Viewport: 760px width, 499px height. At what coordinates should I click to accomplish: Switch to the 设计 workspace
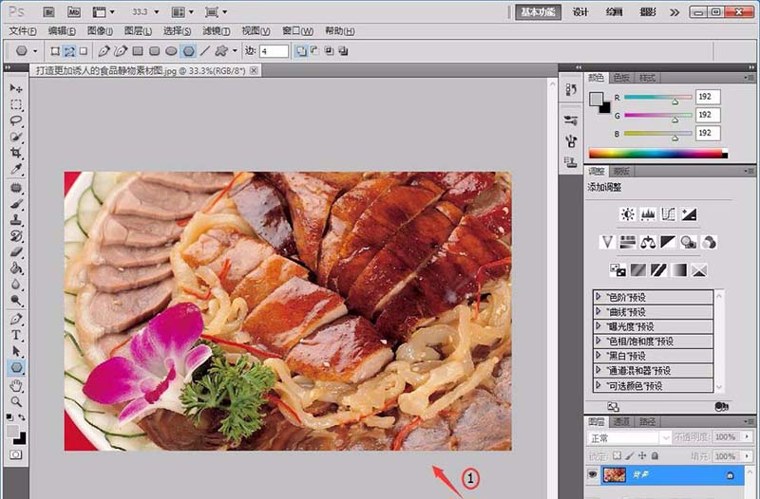580,12
